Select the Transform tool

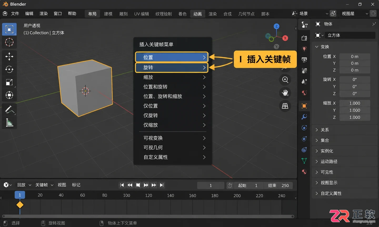point(9,95)
